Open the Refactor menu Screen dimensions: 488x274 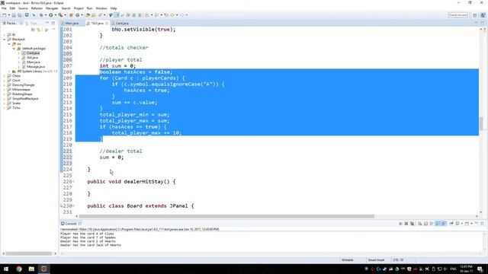[37, 8]
